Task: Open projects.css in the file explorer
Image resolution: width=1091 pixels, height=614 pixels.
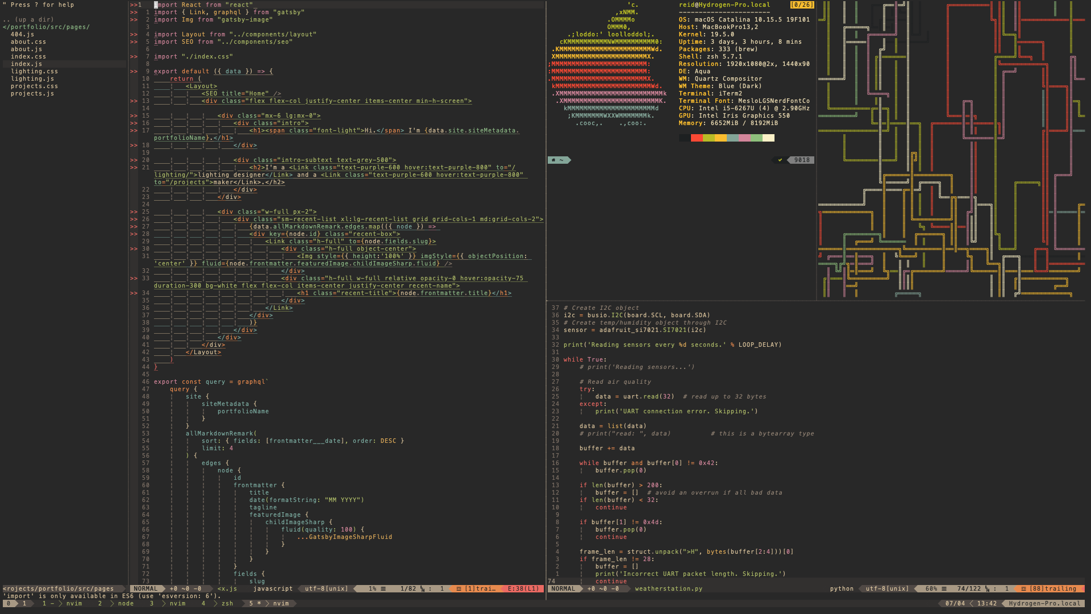Action: point(34,86)
